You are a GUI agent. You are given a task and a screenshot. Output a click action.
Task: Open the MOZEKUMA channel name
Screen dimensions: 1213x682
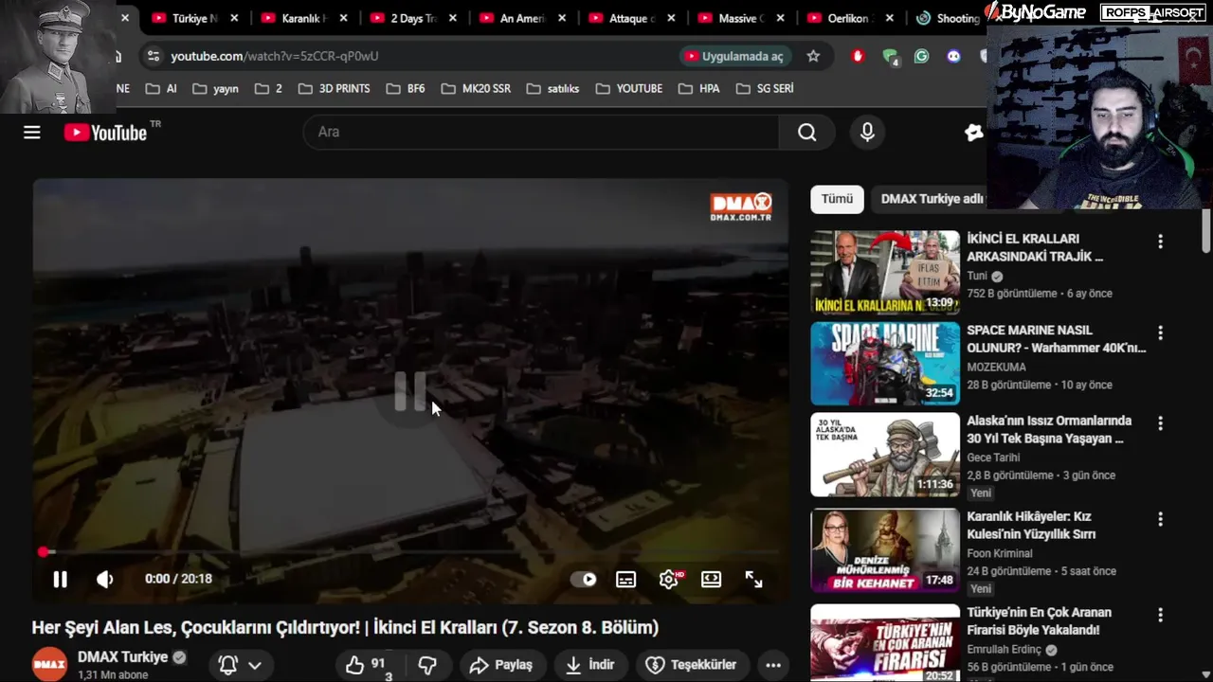tap(996, 367)
